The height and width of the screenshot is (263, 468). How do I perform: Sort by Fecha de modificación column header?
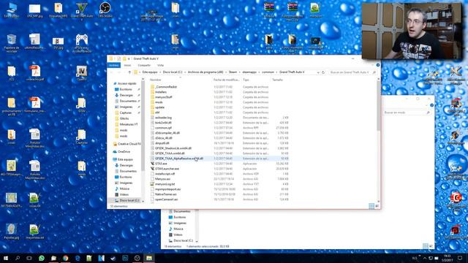click(x=227, y=80)
